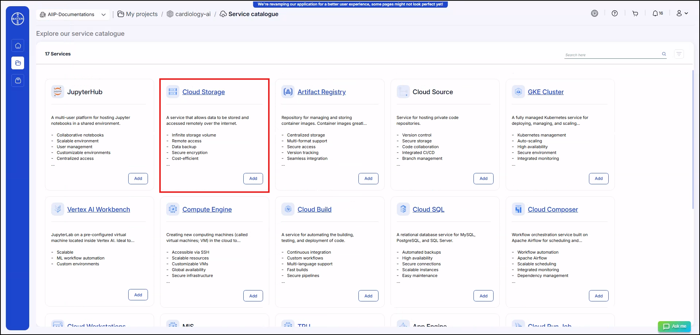Click the 'Collaborative notebooks' bullet
The image size is (700, 335).
pyautogui.click(x=80, y=135)
